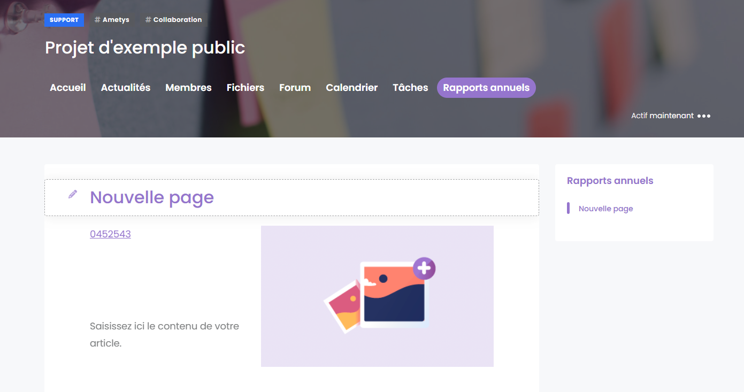Select the # Collaboration tag

tap(173, 20)
